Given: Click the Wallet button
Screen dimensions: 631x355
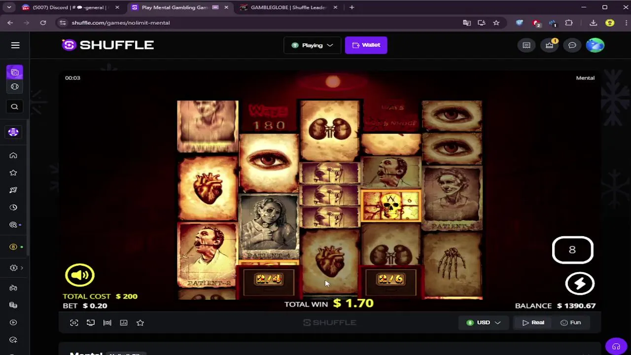Looking at the screenshot, I should point(366,45).
